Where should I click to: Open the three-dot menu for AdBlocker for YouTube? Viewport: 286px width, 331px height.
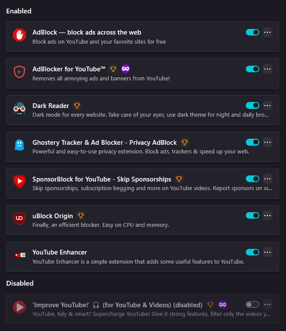tap(267, 69)
